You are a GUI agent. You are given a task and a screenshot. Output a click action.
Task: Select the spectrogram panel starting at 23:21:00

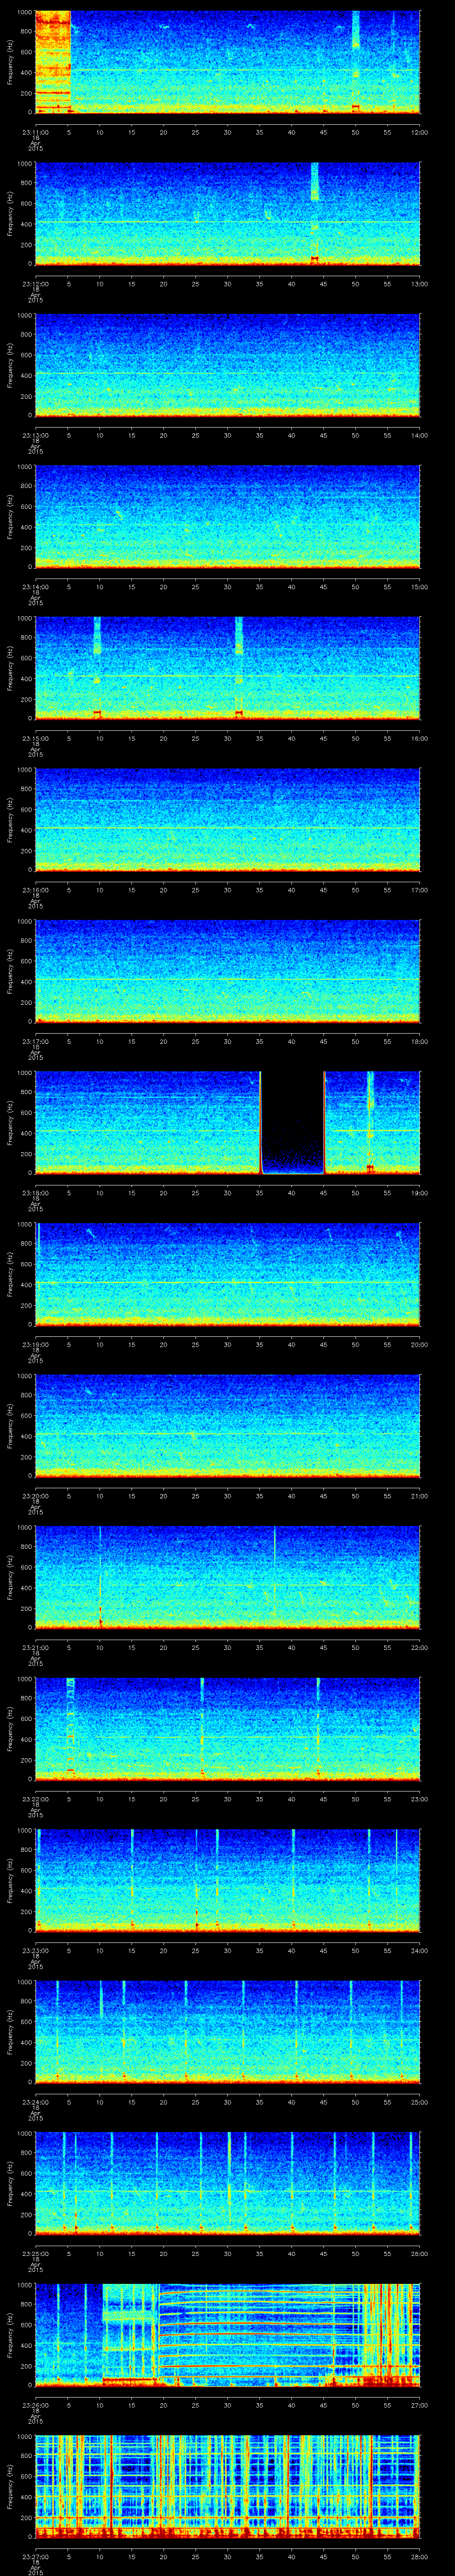(x=227, y=1577)
